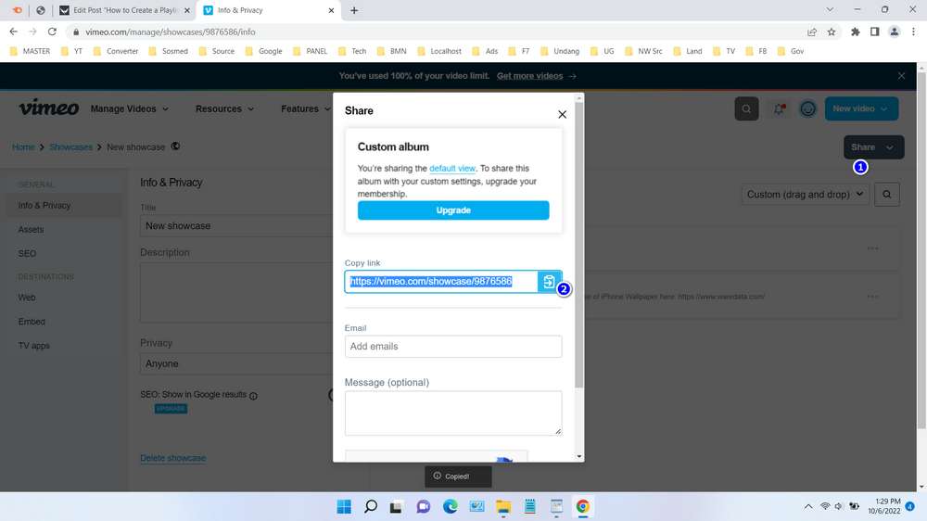Select the showcase URL field
Image resolution: width=927 pixels, height=521 pixels.
coord(441,282)
